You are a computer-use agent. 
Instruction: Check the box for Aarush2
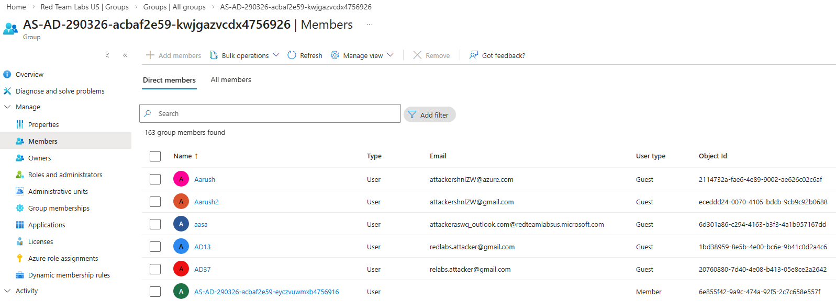click(155, 202)
